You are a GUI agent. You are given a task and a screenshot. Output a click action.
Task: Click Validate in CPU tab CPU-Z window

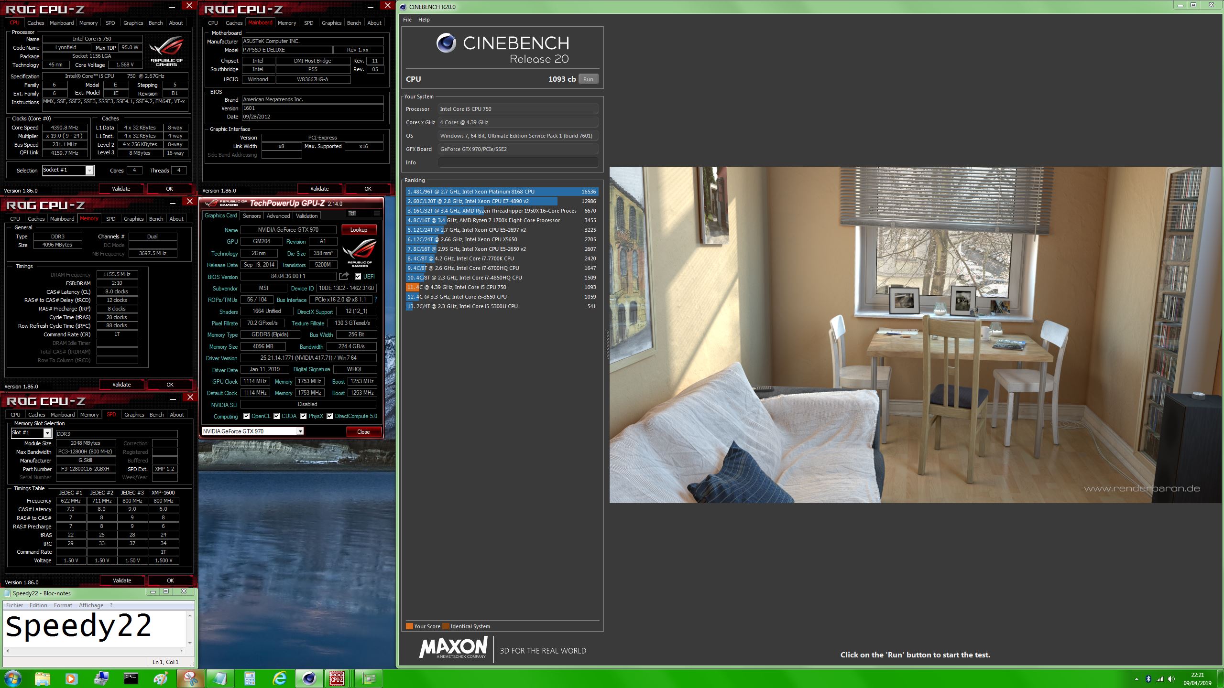pos(121,189)
